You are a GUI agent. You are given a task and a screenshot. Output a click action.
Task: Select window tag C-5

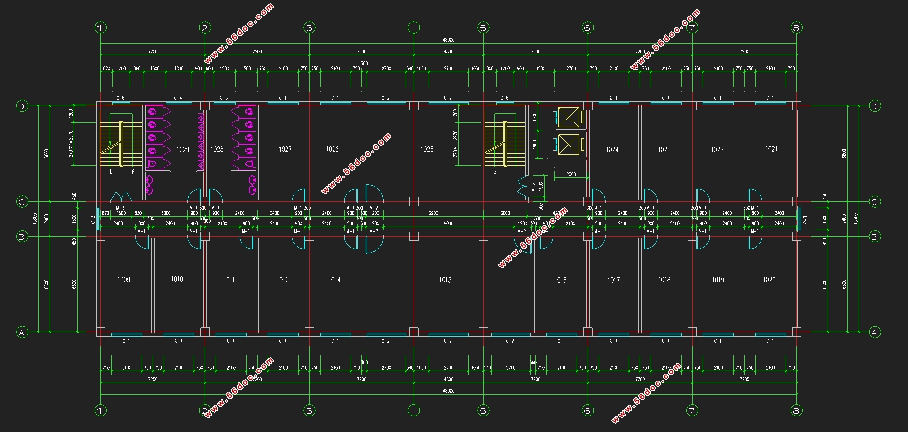[x=224, y=98]
